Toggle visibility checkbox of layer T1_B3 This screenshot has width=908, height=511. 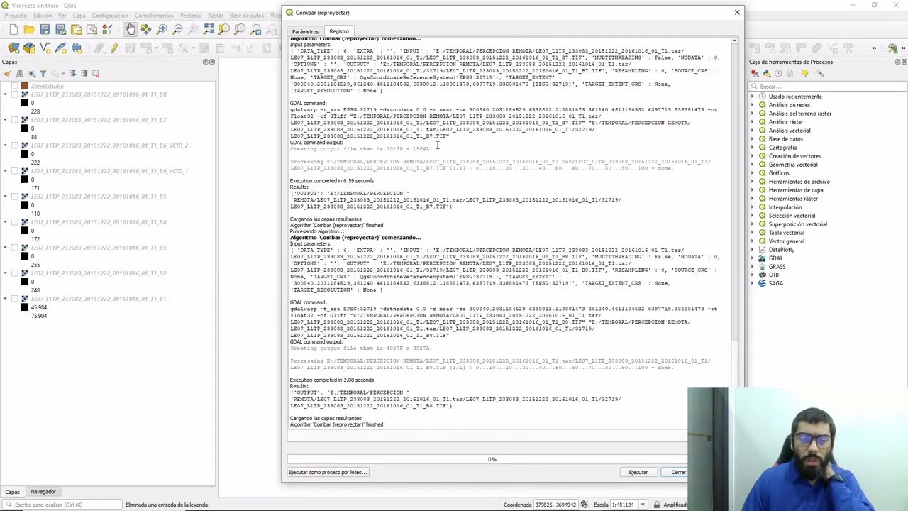(15, 248)
